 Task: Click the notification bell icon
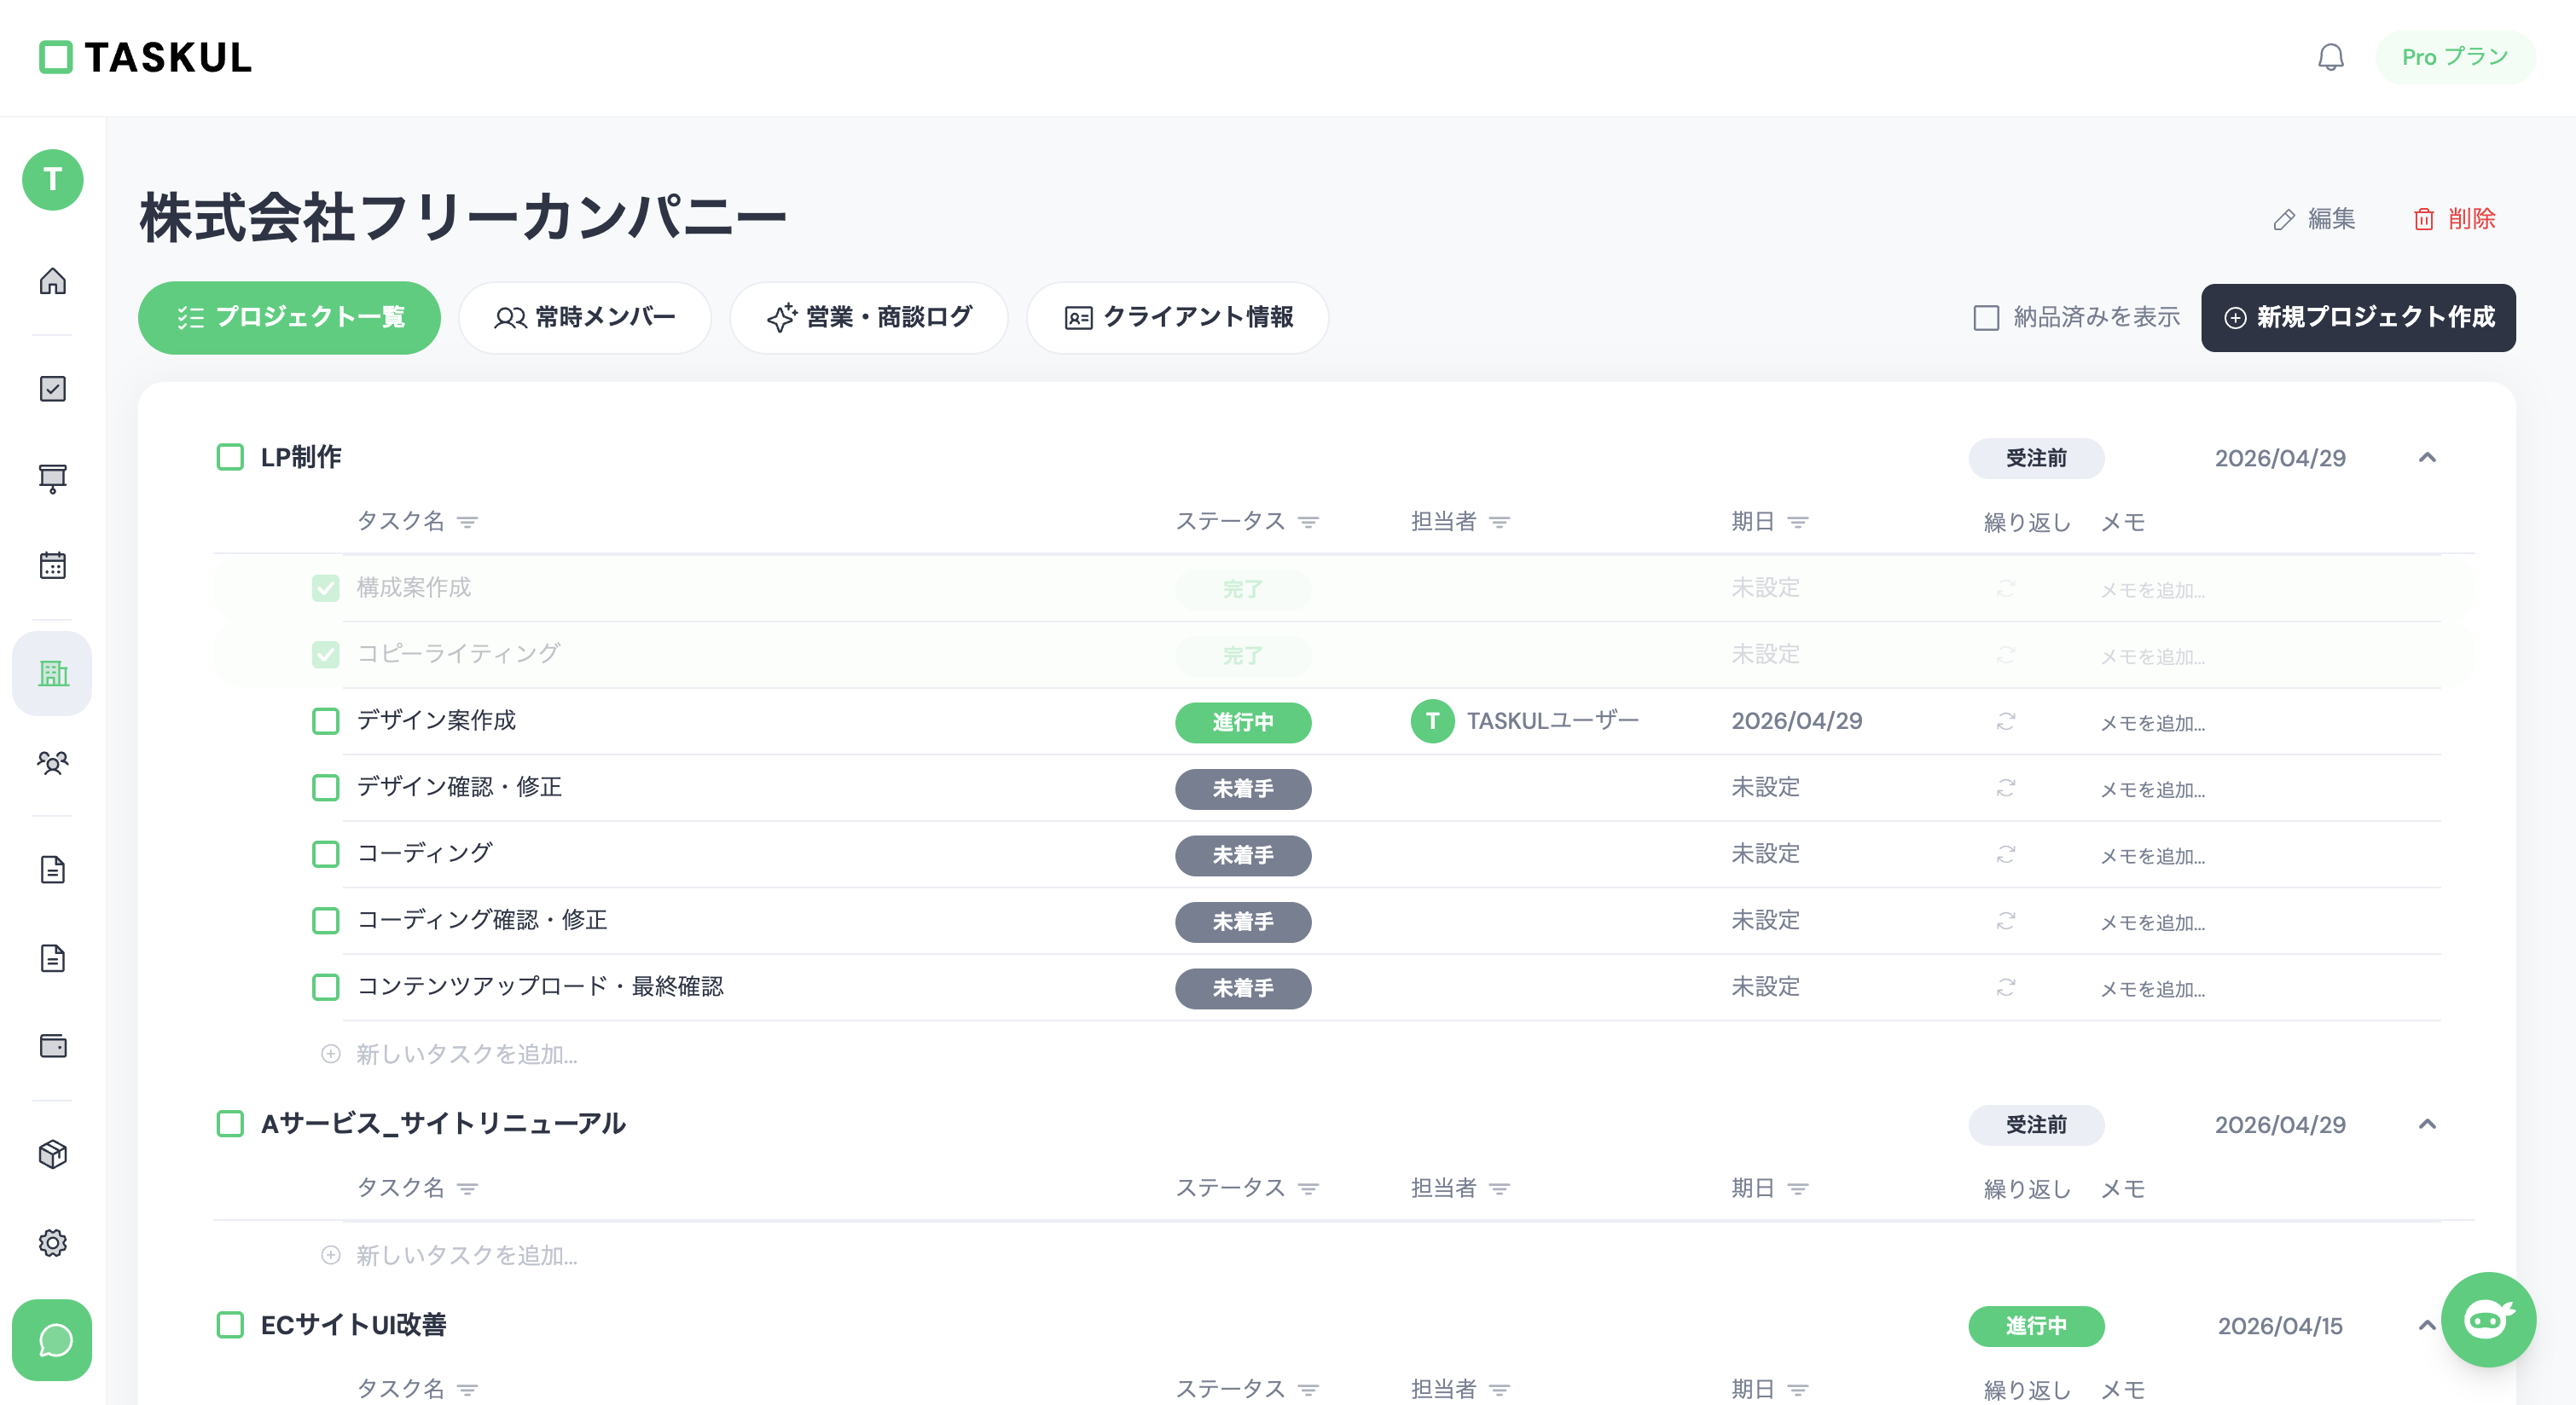pyautogui.click(x=2331, y=57)
